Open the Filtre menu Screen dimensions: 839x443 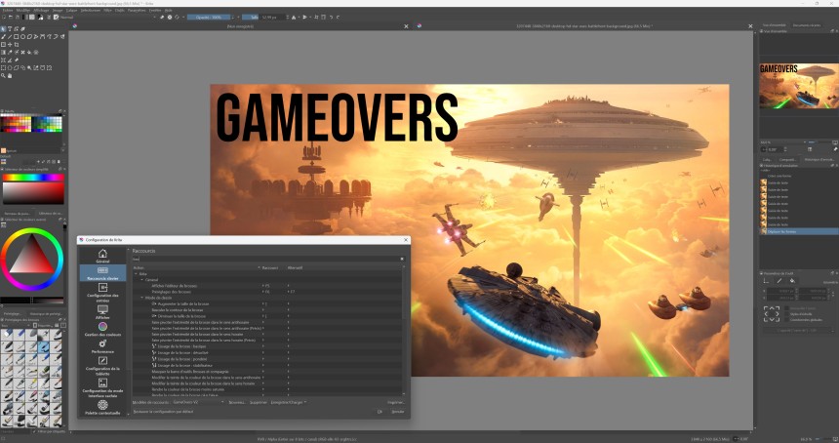(107, 10)
